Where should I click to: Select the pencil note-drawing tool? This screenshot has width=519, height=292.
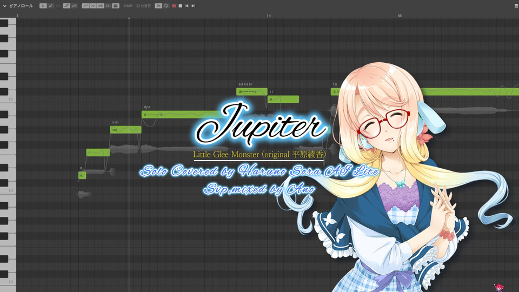coord(51,6)
